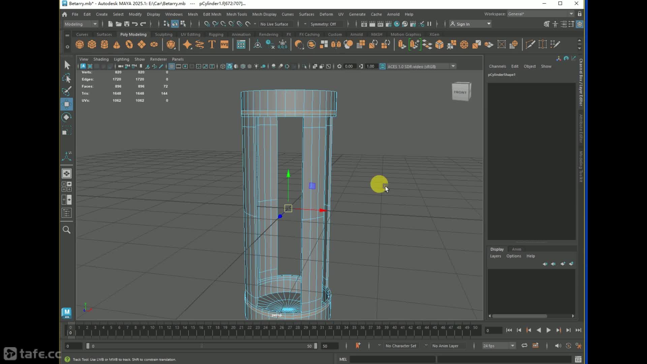This screenshot has width=647, height=364.
Task: Click the save scene icon
Action: click(127, 24)
